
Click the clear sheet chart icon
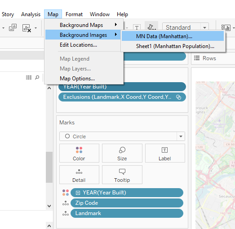click(x=27, y=28)
